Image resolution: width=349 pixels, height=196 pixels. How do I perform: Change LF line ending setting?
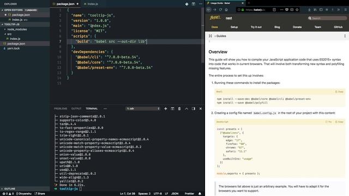click(x=166, y=194)
